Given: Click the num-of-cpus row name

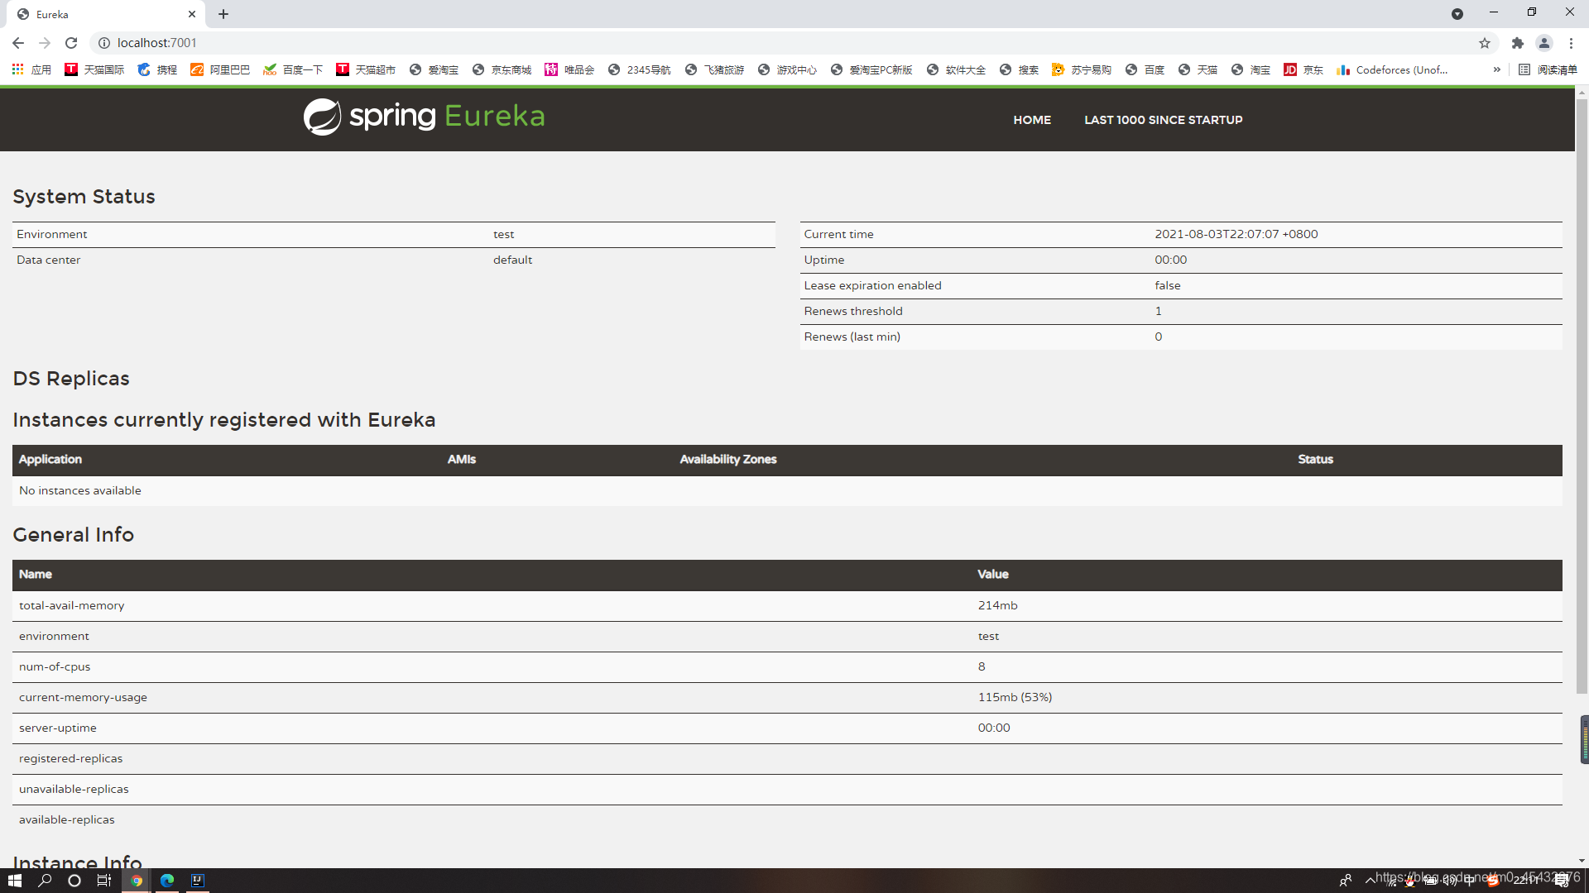Looking at the screenshot, I should 55,667.
